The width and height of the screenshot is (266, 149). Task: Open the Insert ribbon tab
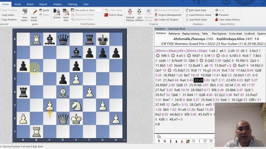point(17,4)
